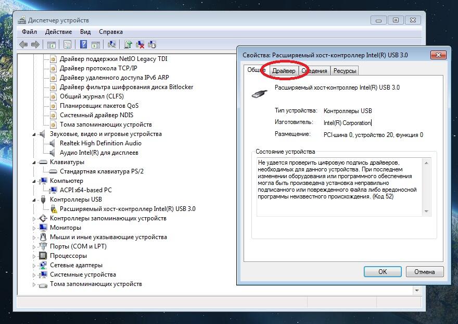This screenshot has width=458, height=324.
Task: Select the Общие tab
Action: pos(256,70)
